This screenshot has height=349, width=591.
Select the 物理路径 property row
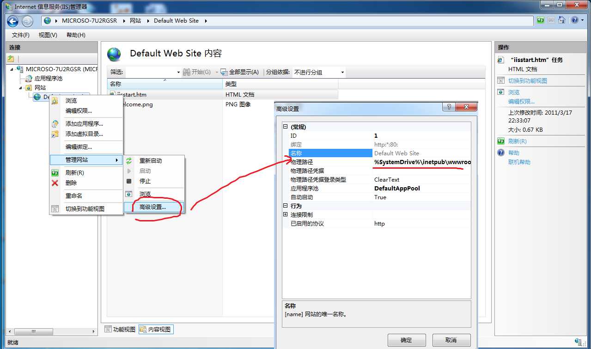point(379,162)
